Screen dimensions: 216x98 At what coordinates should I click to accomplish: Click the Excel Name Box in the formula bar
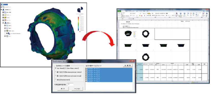[x=123, y=18]
